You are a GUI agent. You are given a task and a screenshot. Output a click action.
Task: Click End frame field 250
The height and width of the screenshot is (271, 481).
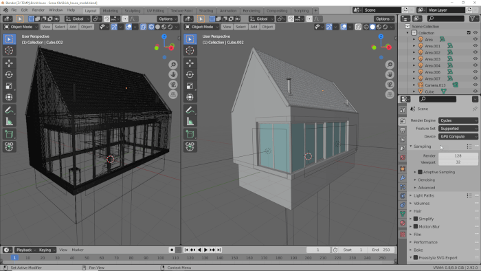(x=381, y=250)
